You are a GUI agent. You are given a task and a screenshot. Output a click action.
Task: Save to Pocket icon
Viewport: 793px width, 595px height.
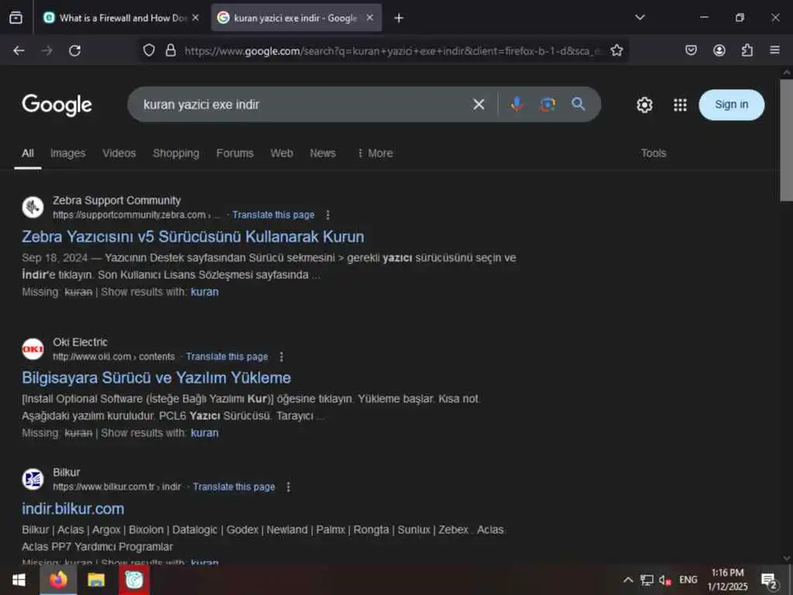[691, 50]
